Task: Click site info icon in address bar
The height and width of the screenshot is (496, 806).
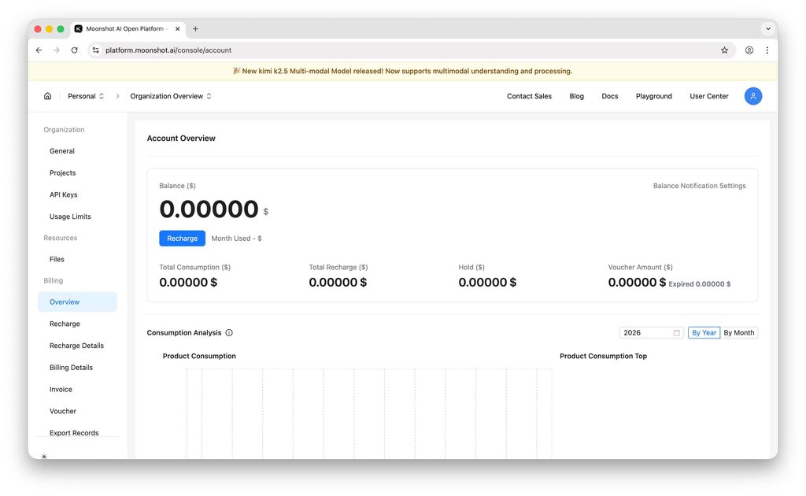Action: (x=95, y=50)
